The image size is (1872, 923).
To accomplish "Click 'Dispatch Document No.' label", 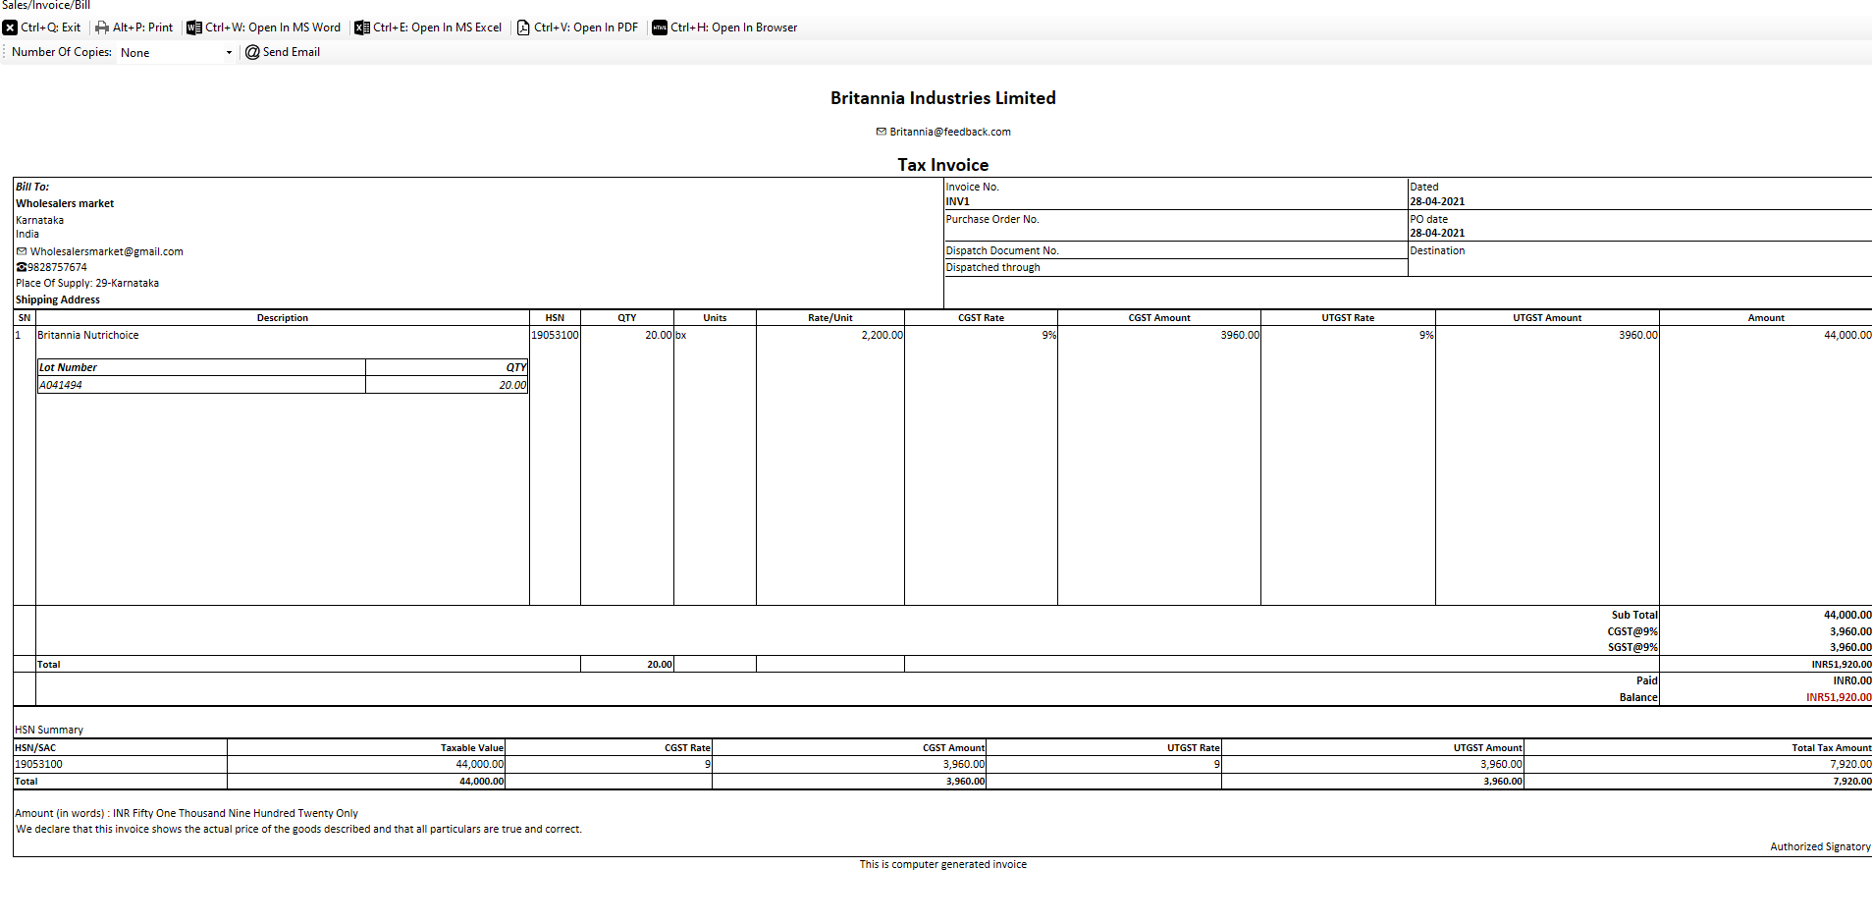I will click(1002, 250).
